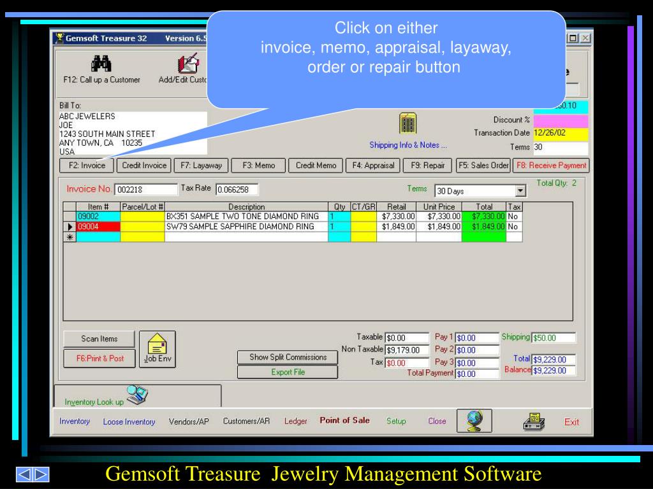
Task: Click the F8: Receive Payment button
Action: pos(552,166)
